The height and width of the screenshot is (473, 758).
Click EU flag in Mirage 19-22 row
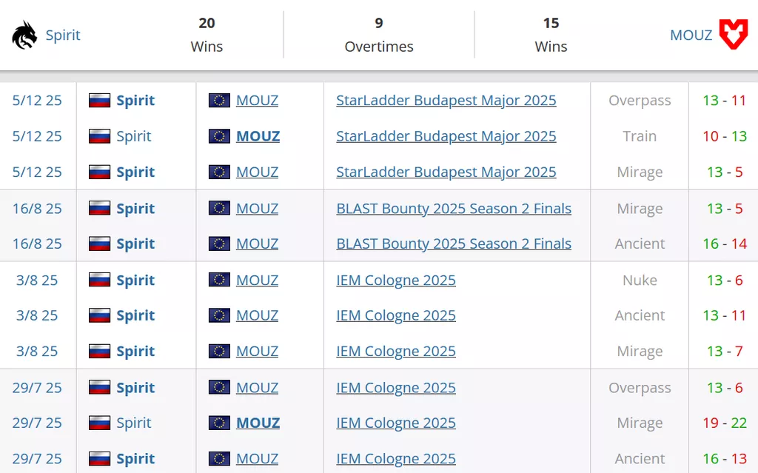(219, 423)
